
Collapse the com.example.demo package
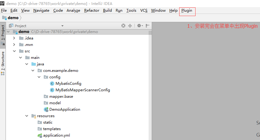[33, 71]
